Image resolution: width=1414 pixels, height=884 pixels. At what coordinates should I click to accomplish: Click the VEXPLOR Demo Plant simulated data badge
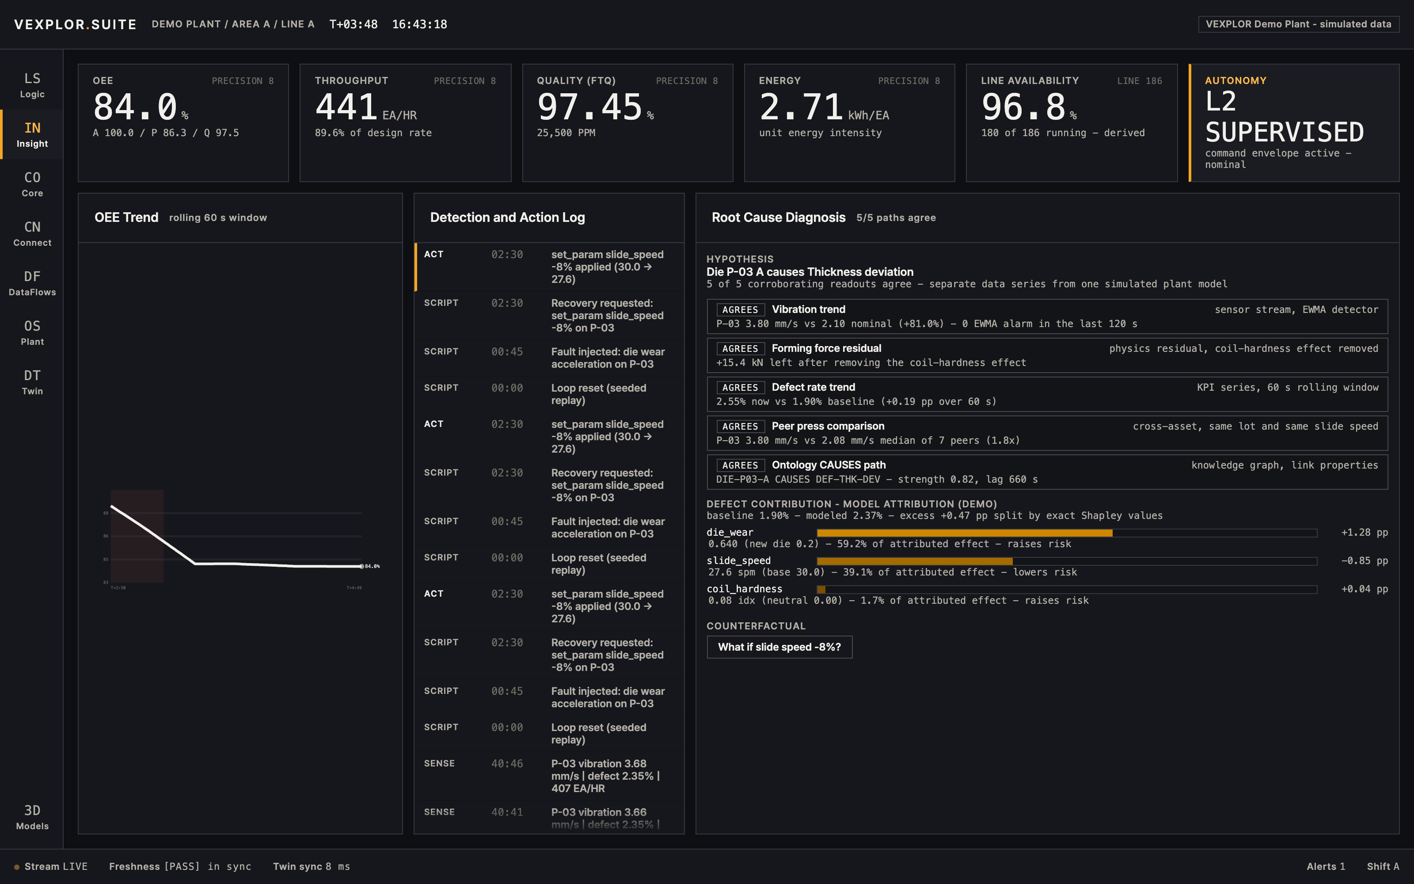pyautogui.click(x=1298, y=24)
